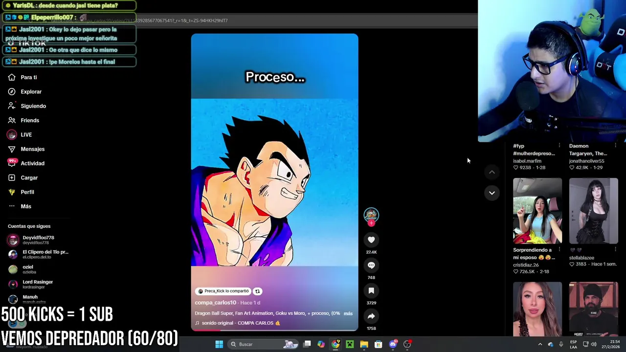
Task: Click the Explorar compass icon
Action: tap(12, 91)
